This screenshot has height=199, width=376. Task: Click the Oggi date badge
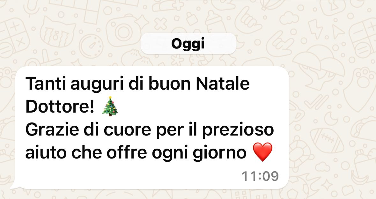point(188,44)
